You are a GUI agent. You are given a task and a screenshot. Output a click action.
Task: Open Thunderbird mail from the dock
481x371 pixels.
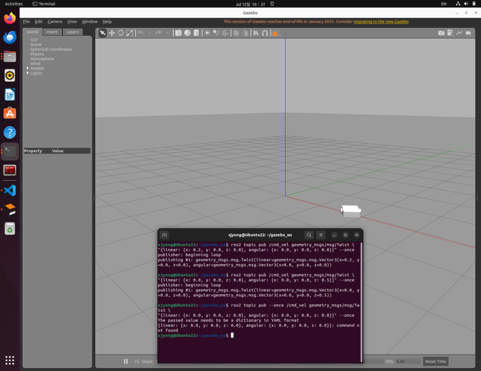point(10,37)
